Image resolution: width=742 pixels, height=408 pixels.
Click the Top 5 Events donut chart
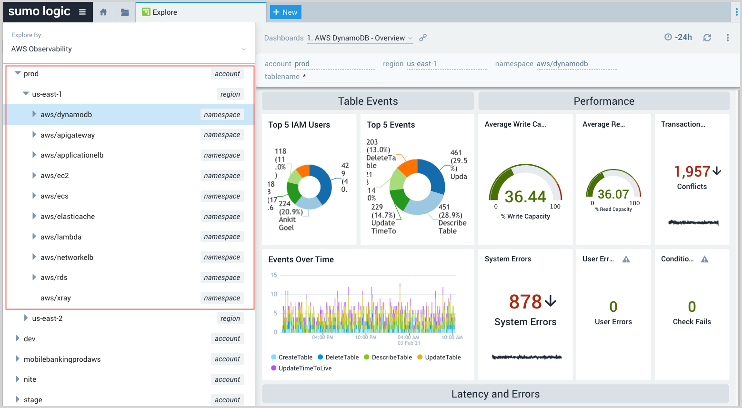tap(417, 187)
